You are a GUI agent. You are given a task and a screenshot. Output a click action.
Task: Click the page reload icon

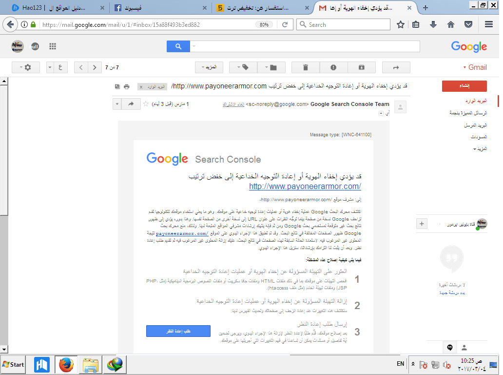tap(285, 25)
